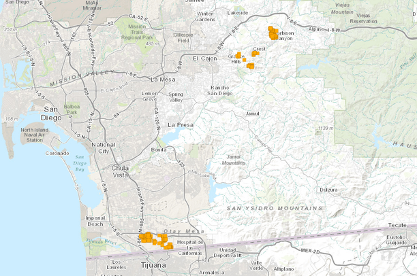This screenshot has height=276, width=417.
Task: Click the Spring Valley label
Action: click(176, 97)
